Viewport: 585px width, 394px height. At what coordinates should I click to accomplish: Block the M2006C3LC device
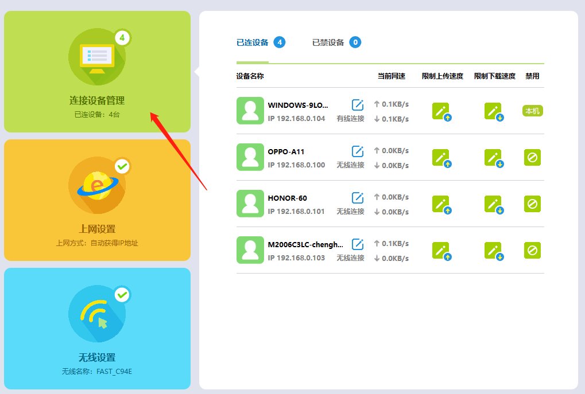[532, 250]
